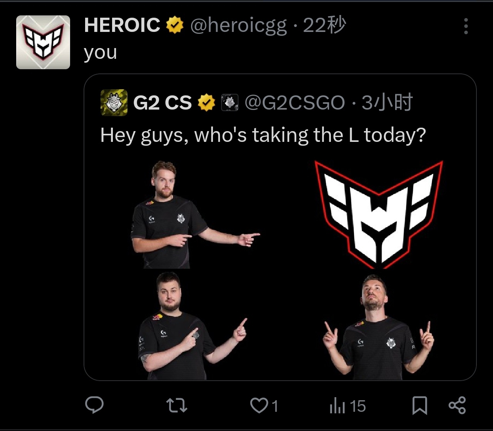The image size is (493, 431).
Task: Open G2 CS small avatar
Action: (114, 103)
